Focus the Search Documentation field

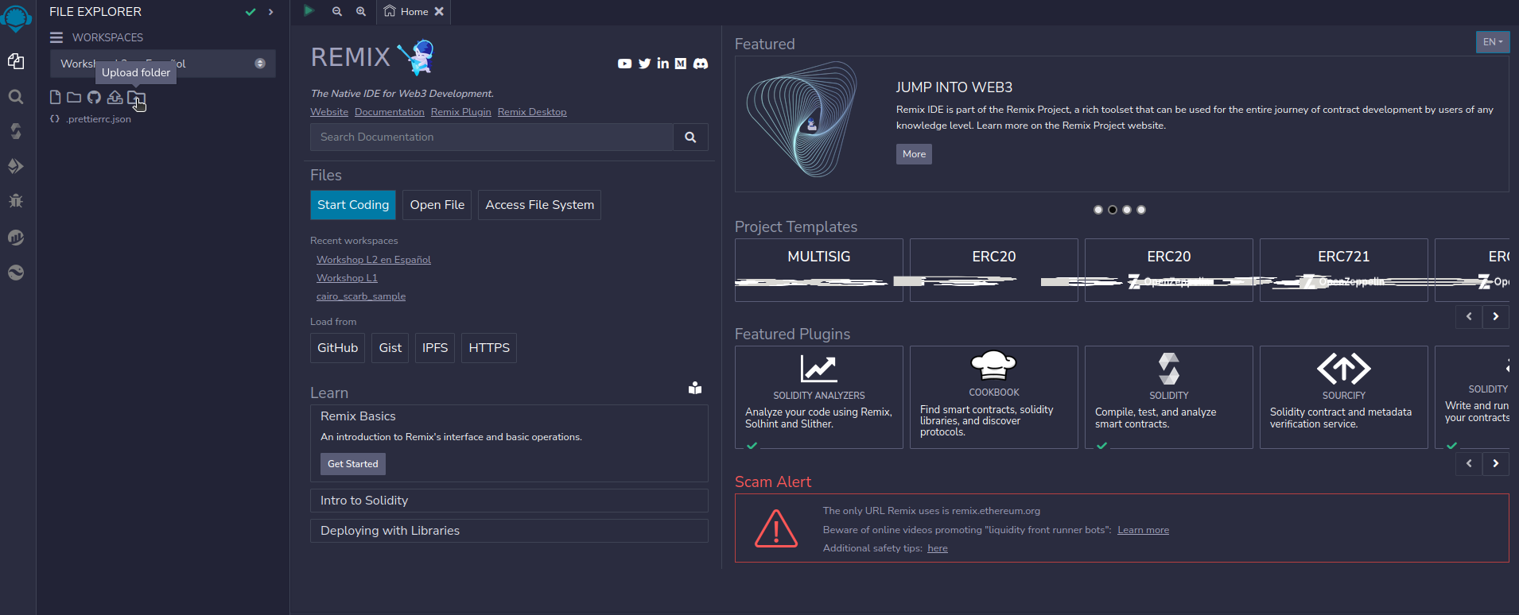click(x=491, y=137)
